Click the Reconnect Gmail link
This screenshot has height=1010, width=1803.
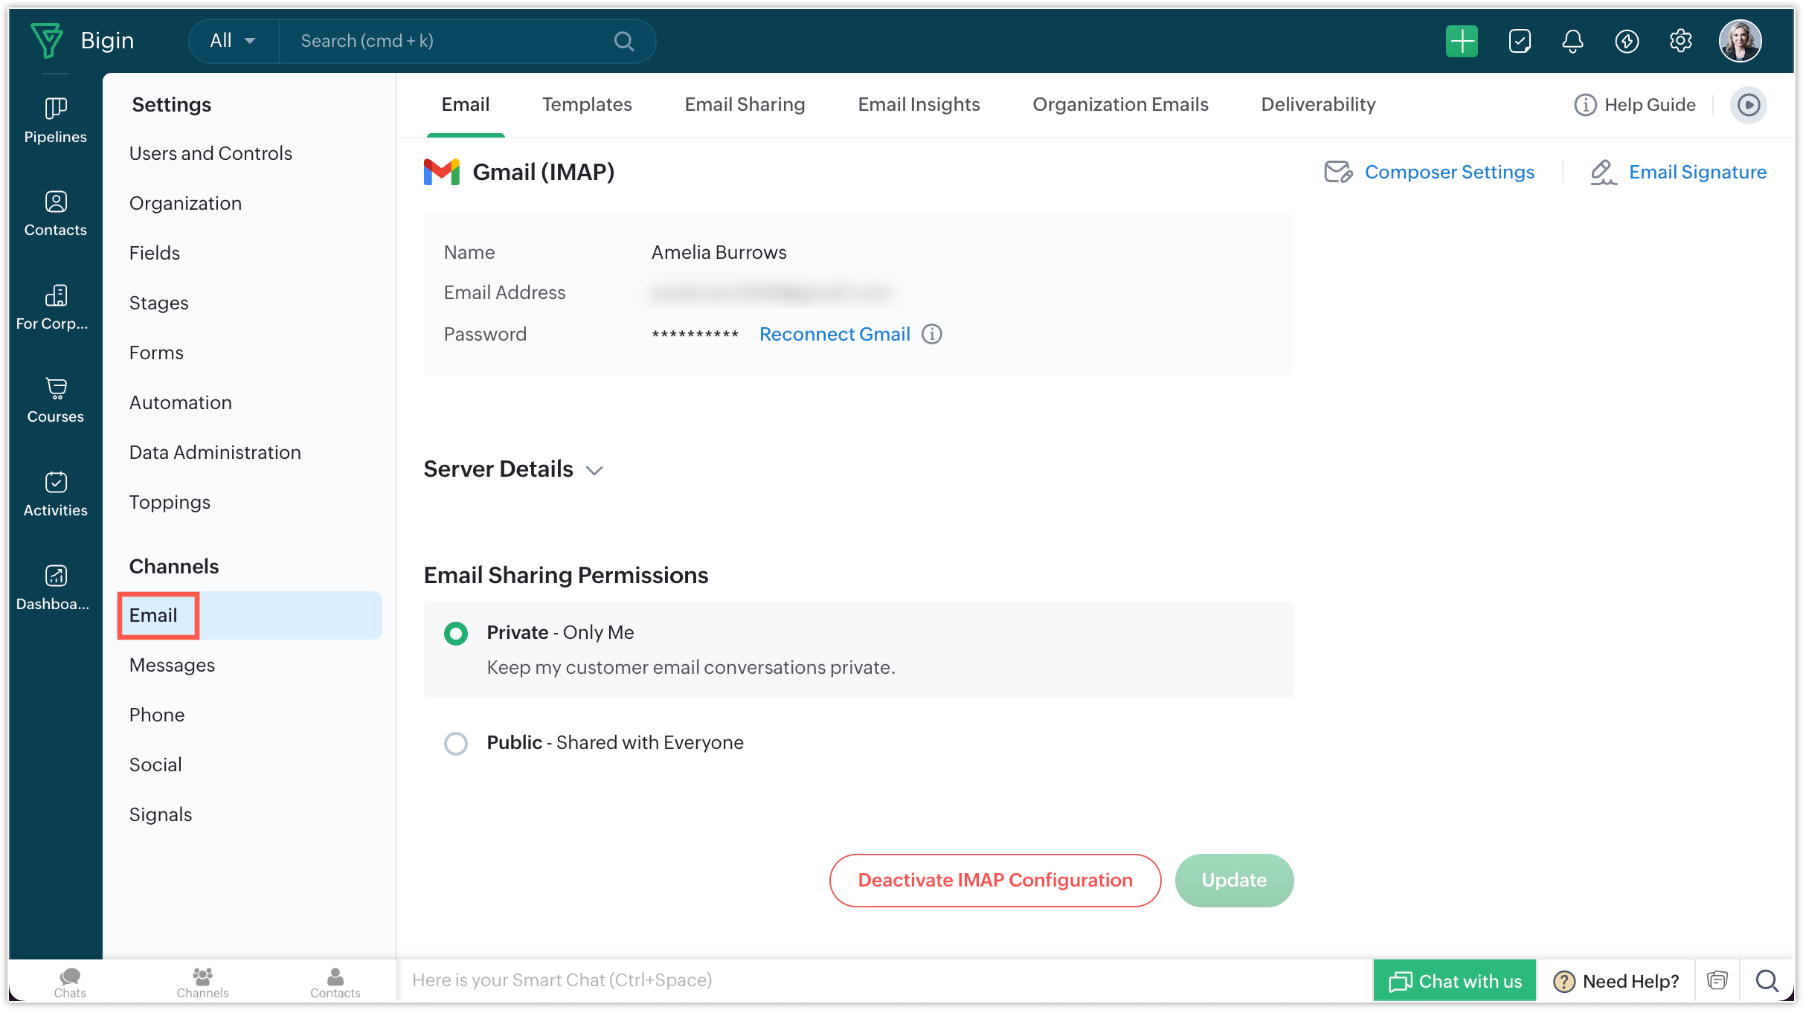pyautogui.click(x=835, y=334)
